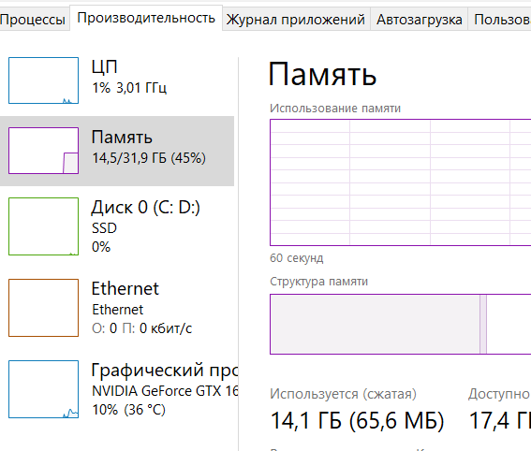Open the Пользователи tab
Viewport: 531px width, 451px height.
click(500, 20)
